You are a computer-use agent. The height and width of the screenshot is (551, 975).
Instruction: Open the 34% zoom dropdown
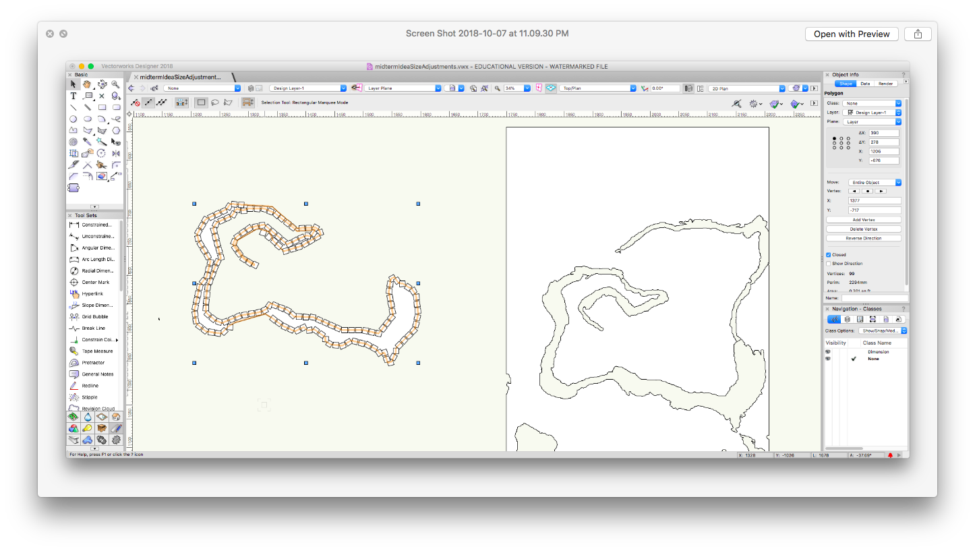(x=517, y=88)
